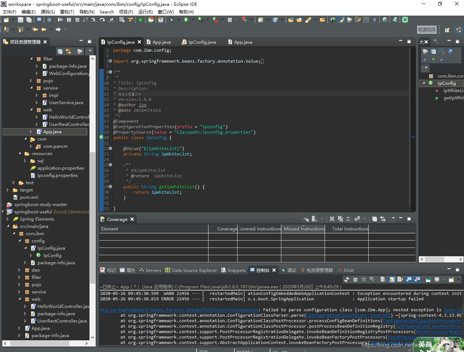Screen dimensions: 464x352
Task: Enable Link with Editor in Project Explorer
Action: pos(68,51)
